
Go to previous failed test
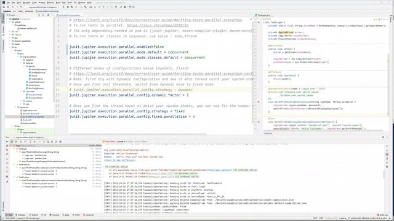tap(39, 142)
